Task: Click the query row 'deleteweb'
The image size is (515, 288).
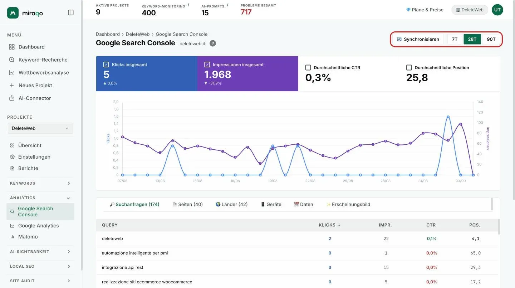Action: click(297, 239)
